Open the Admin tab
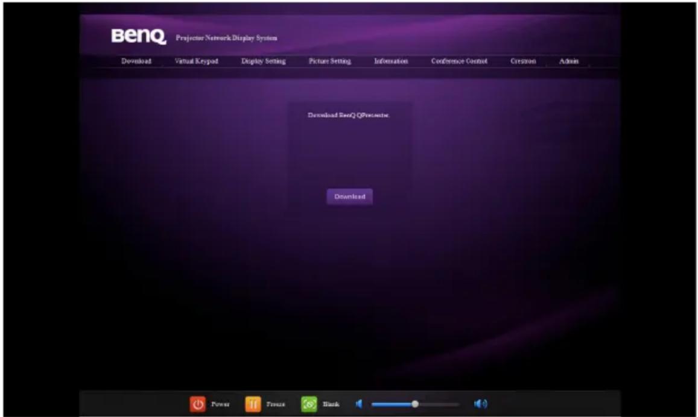Viewport: 698px width, 417px height. point(569,61)
